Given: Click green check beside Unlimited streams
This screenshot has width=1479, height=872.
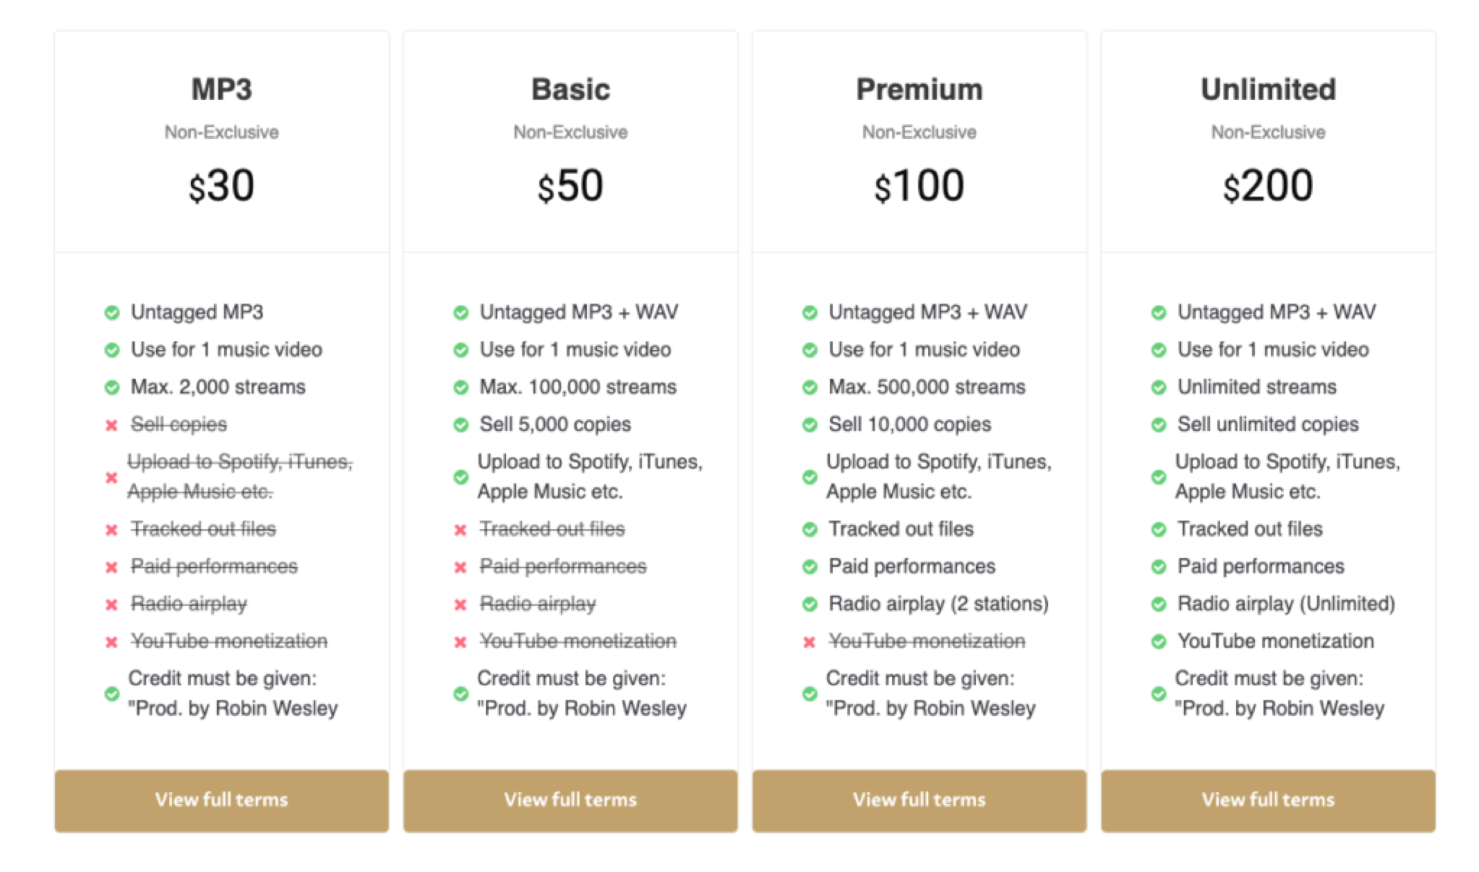Looking at the screenshot, I should (x=1158, y=387).
